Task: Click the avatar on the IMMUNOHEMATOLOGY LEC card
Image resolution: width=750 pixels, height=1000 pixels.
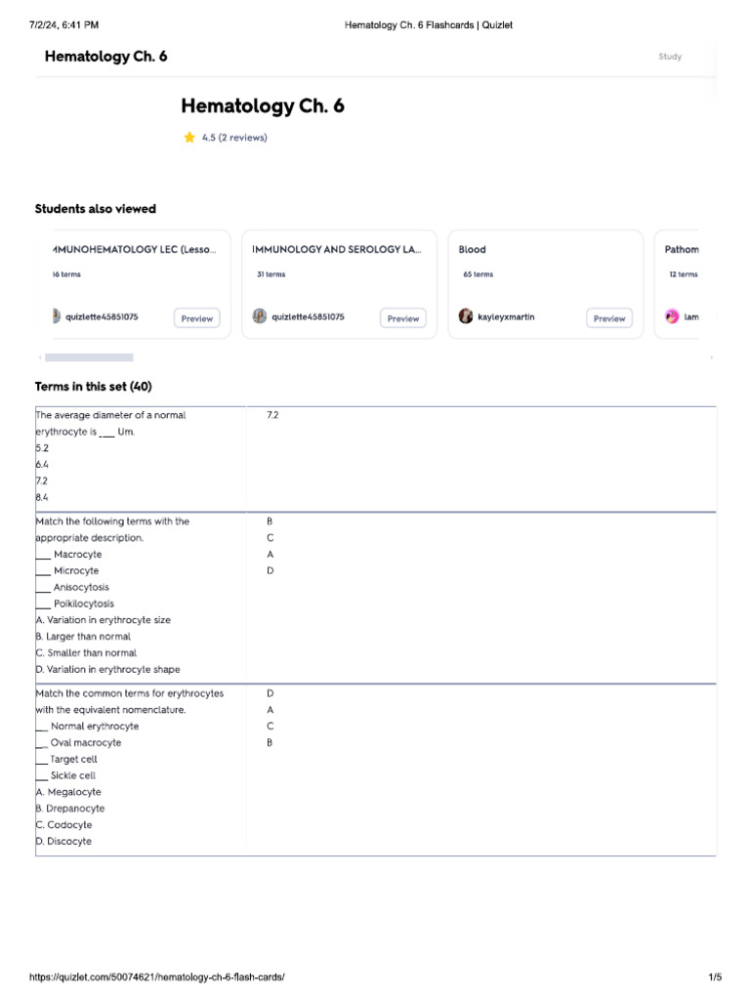Action: point(56,317)
